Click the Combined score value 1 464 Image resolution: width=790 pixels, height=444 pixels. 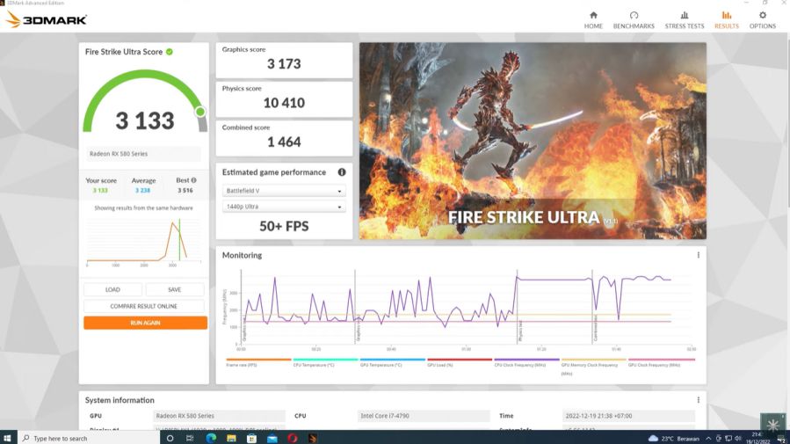(x=284, y=142)
